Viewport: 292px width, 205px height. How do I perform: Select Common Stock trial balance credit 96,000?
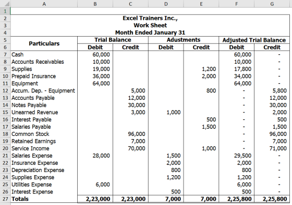pyautogui.click(x=130, y=134)
